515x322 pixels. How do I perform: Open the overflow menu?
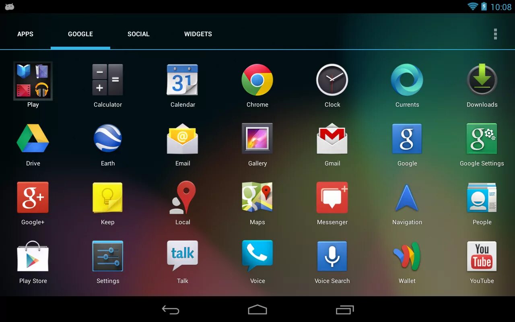495,34
